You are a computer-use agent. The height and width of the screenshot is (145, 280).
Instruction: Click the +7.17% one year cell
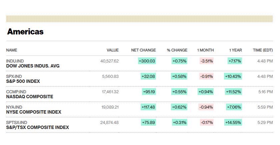(235, 61)
